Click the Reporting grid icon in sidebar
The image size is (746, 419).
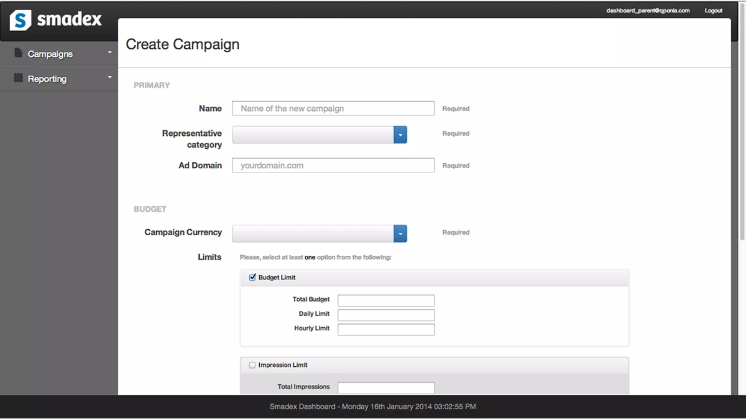tap(18, 78)
